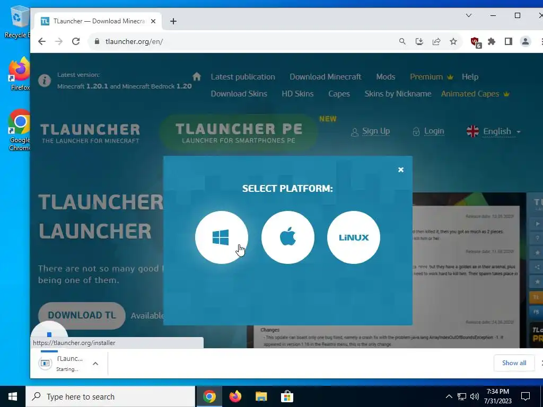Choose the Linux platform icon
Image resolution: width=543 pixels, height=407 pixels.
[354, 237]
